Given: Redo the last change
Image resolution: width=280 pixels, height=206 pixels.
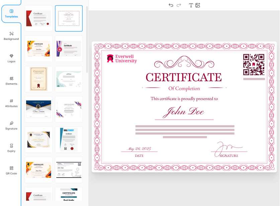Looking at the screenshot, I should (x=179, y=5).
